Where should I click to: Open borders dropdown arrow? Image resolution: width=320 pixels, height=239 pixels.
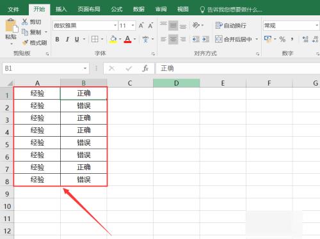coord(102,39)
